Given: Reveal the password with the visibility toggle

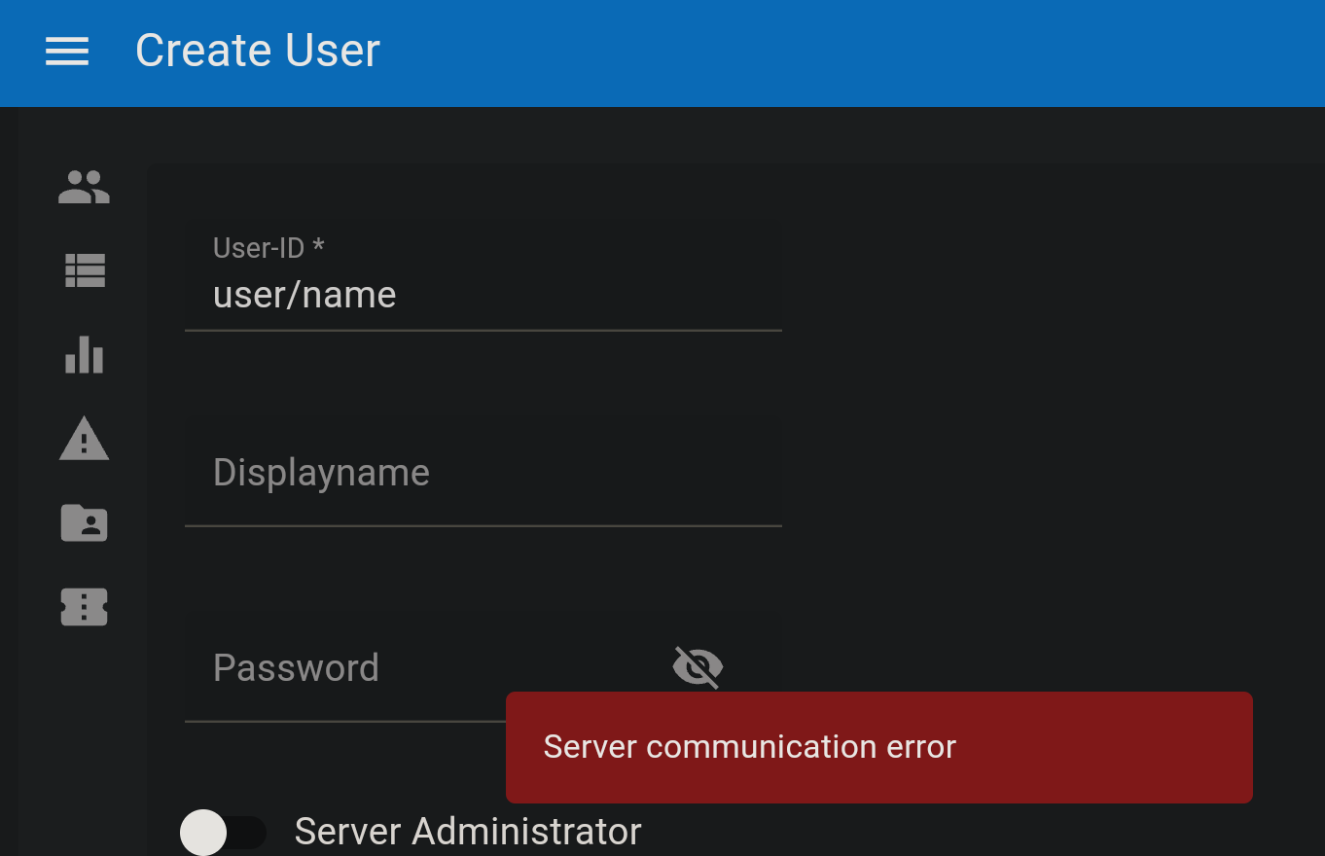Looking at the screenshot, I should [x=697, y=666].
